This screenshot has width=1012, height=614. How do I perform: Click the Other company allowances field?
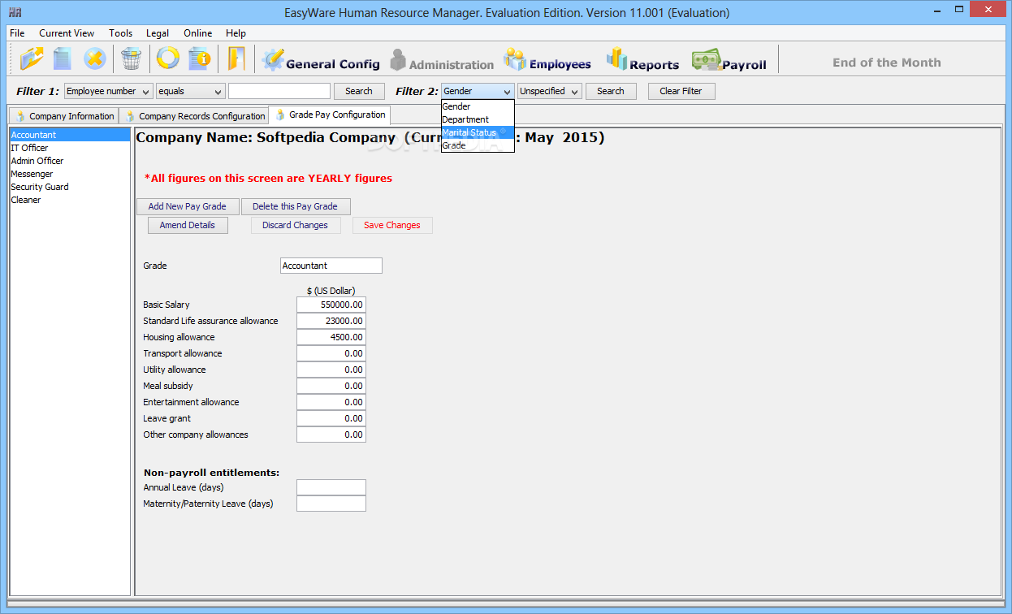click(331, 435)
